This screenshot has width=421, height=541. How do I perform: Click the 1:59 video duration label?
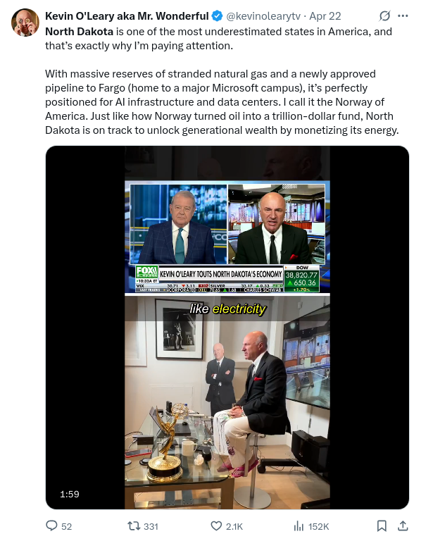(69, 494)
